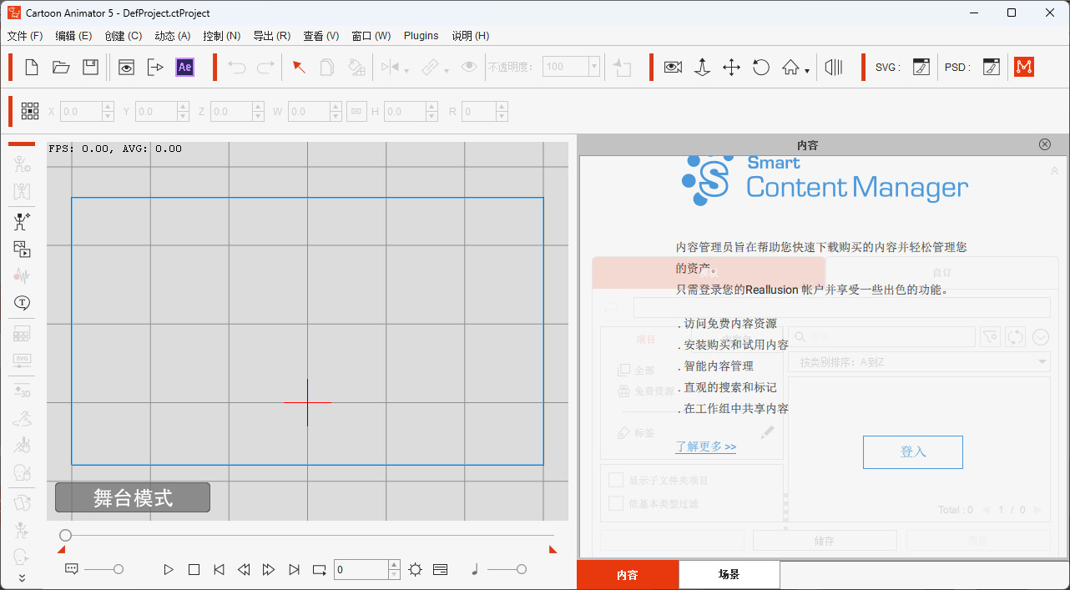Click the play button

tap(169, 569)
